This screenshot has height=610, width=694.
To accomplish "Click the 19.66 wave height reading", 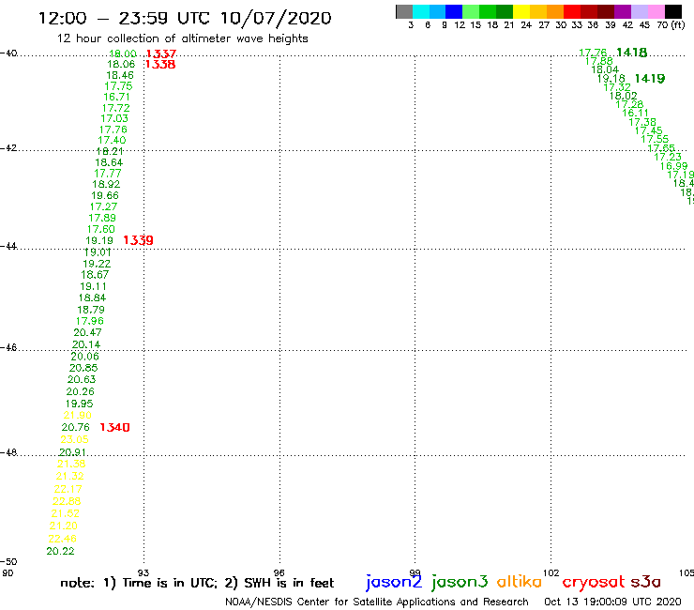I will 105,196.
